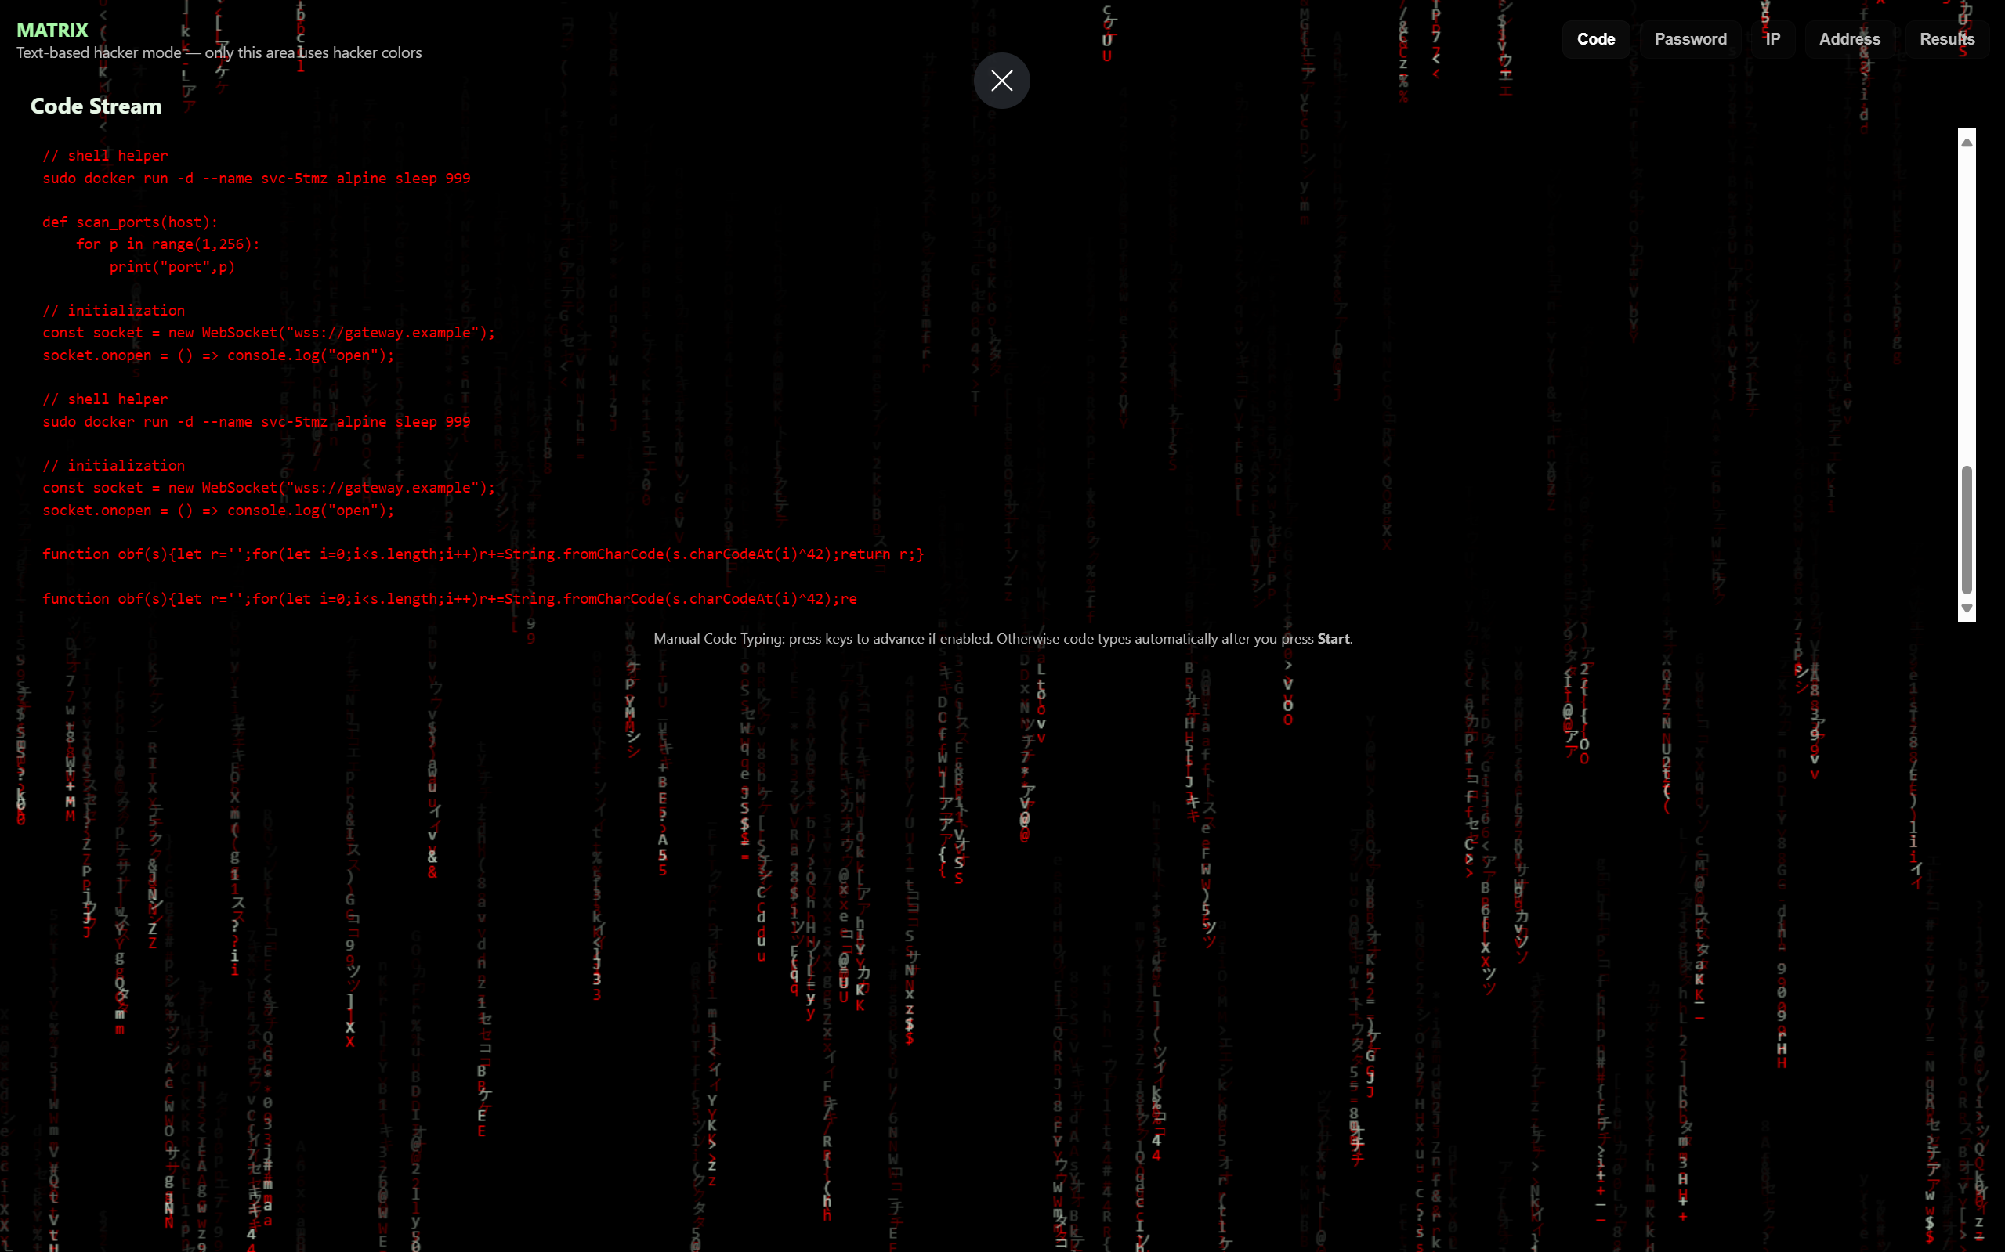Click the first 'const socket = new WebSocket' line
The image size is (2005, 1252).
[x=269, y=333]
